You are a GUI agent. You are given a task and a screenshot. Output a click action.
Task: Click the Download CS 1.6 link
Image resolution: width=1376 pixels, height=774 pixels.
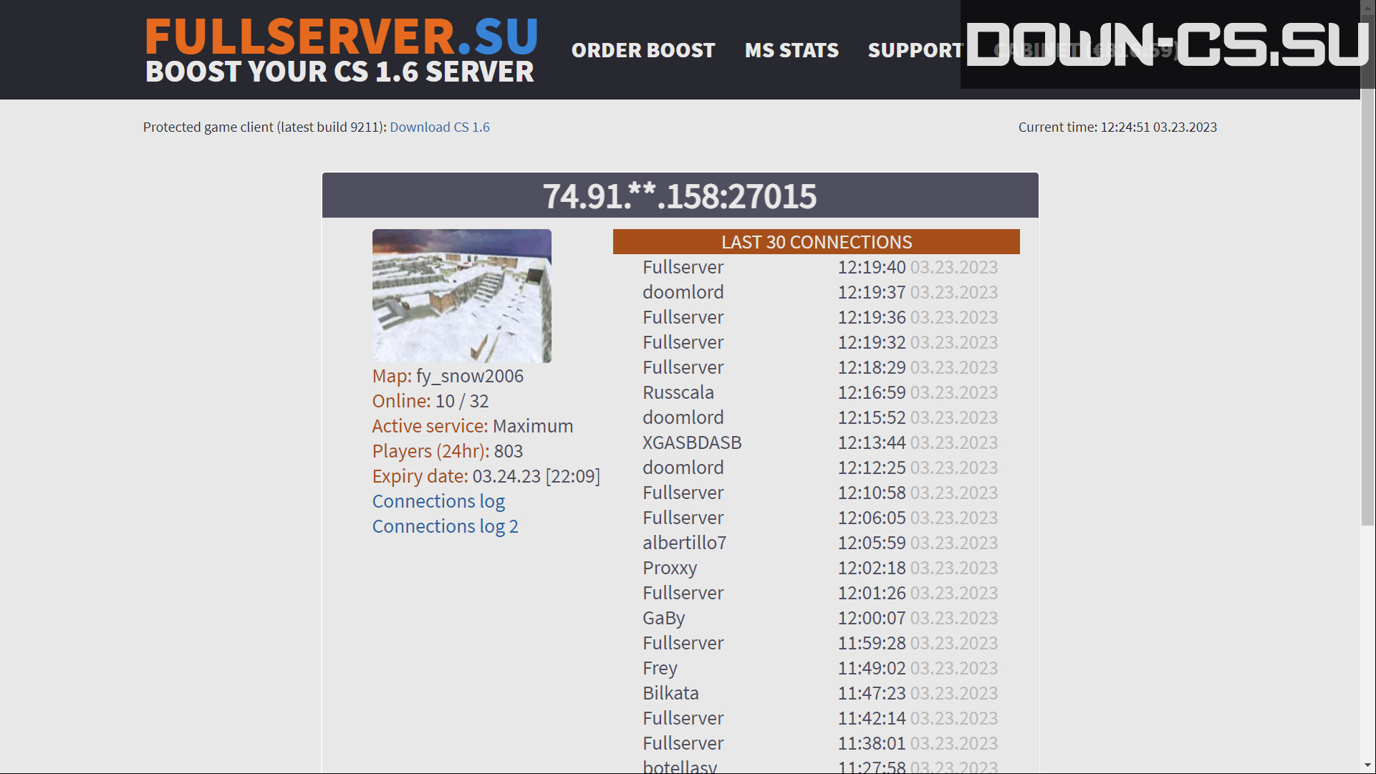(440, 127)
